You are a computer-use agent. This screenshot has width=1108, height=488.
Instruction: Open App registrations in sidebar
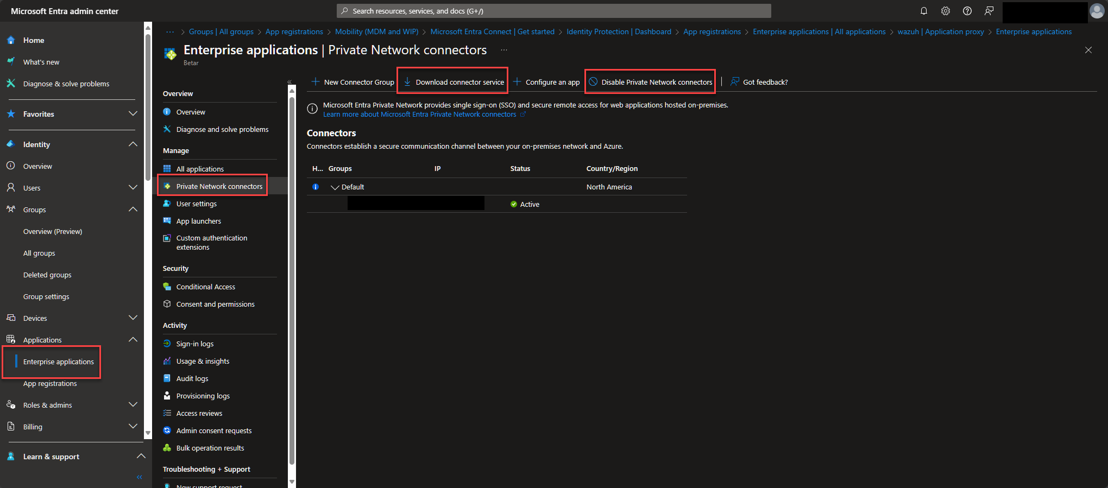[50, 383]
